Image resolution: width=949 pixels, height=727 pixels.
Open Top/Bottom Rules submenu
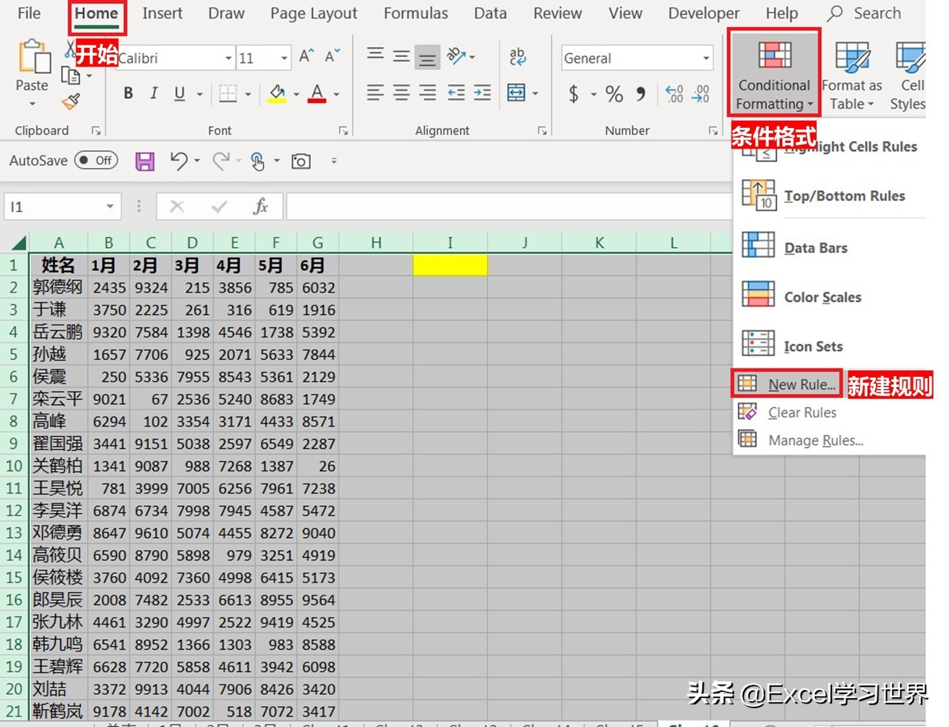click(829, 196)
